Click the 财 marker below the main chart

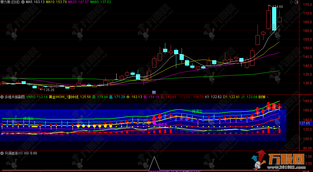pyautogui.click(x=154, y=92)
